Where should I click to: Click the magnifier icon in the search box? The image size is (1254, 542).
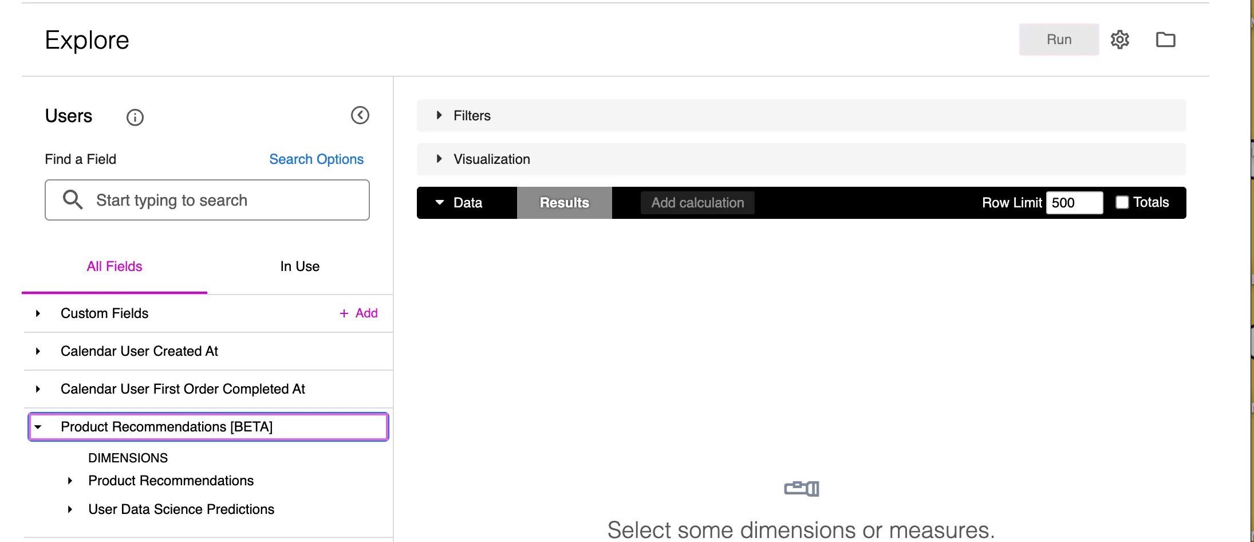pos(73,199)
